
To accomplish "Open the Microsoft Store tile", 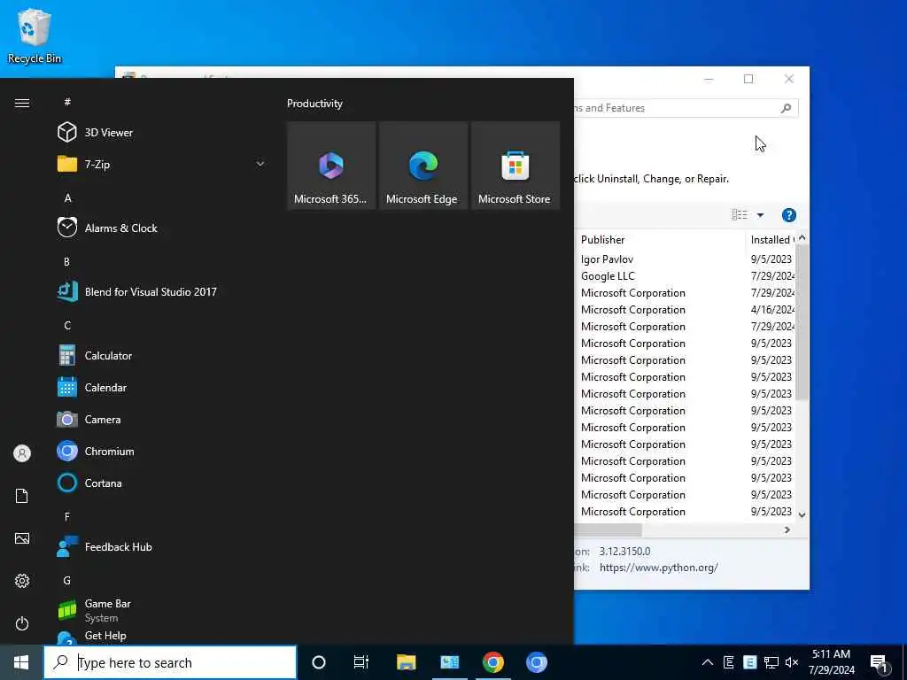I will (x=516, y=166).
